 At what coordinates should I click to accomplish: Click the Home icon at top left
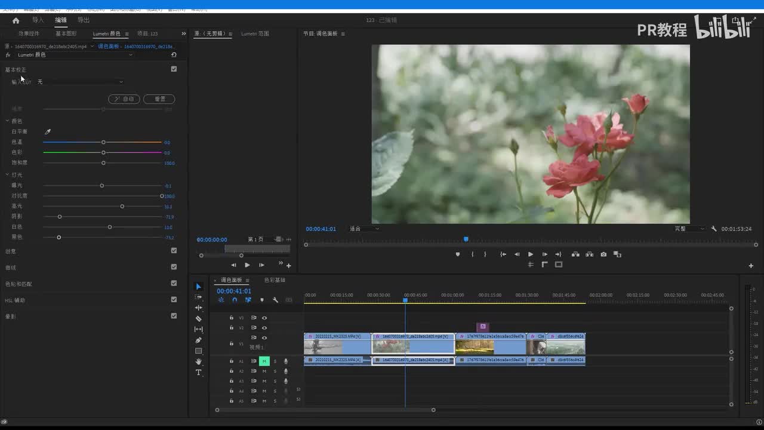(16, 20)
